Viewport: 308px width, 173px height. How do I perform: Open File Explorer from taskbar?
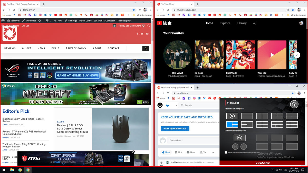pos(12,170)
